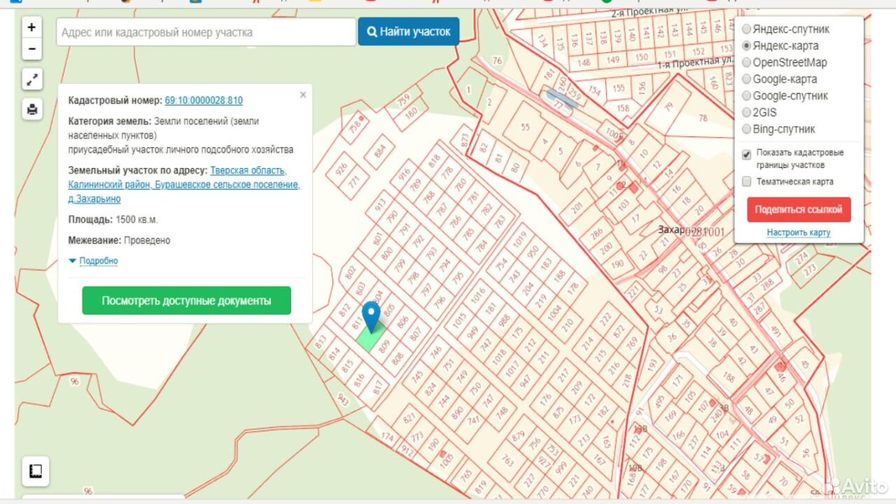
Task: Open the measuring ruler tool
Action: point(36,471)
